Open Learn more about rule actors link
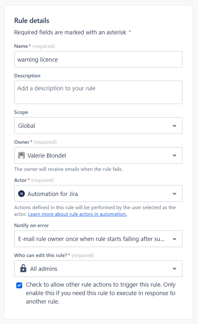The width and height of the screenshot is (198, 324). point(77,214)
